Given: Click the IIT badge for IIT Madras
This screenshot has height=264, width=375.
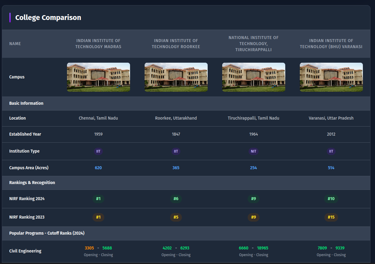Looking at the screenshot, I should 98,151.
